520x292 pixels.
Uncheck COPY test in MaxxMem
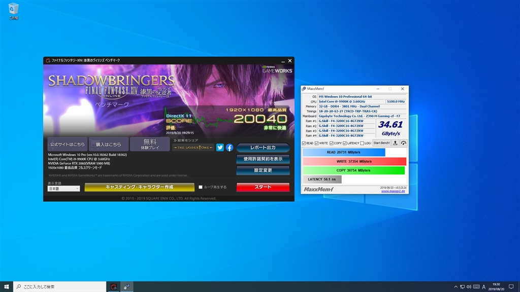[331, 143]
